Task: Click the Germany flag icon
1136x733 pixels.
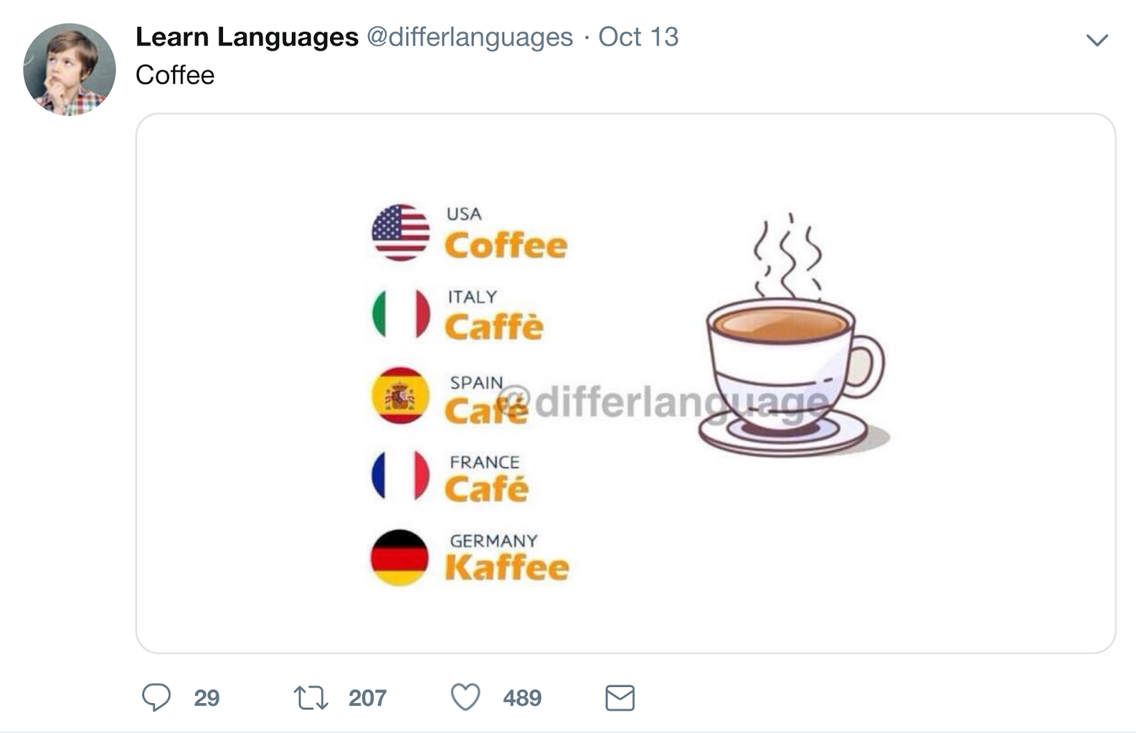Action: tap(400, 557)
